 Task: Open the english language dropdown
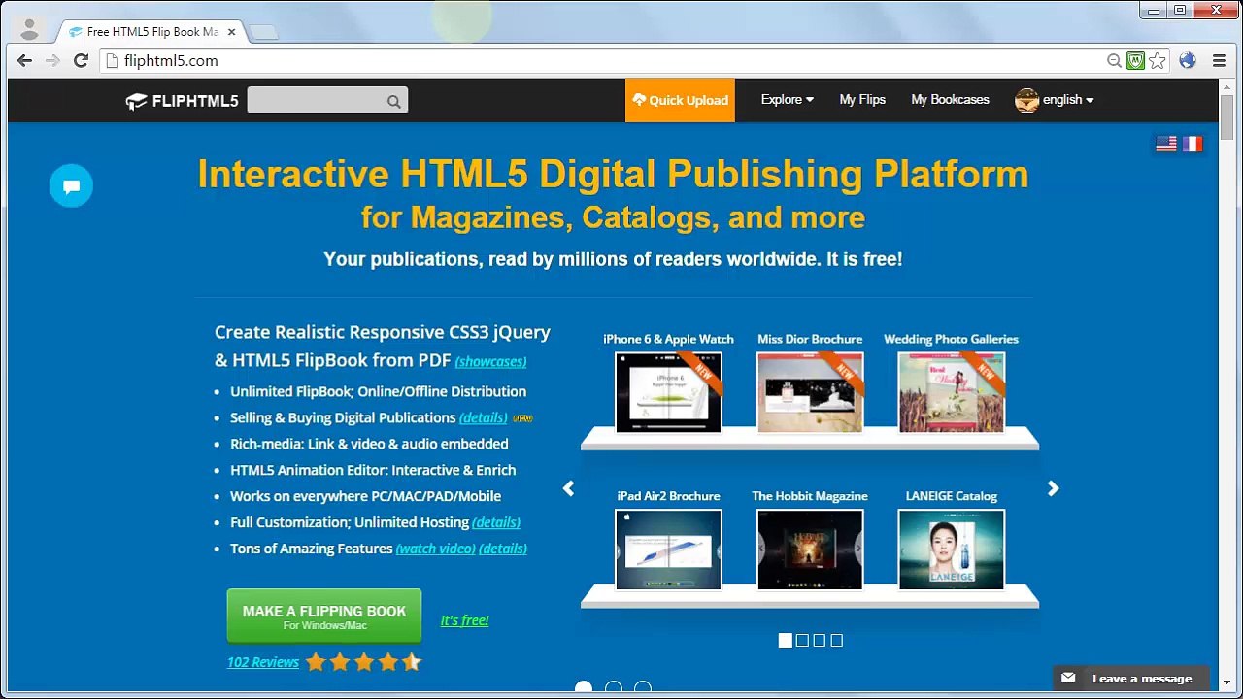coord(1068,100)
